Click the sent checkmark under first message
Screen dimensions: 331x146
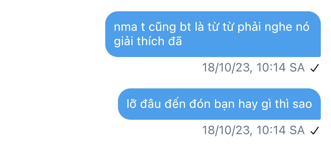tap(314, 68)
